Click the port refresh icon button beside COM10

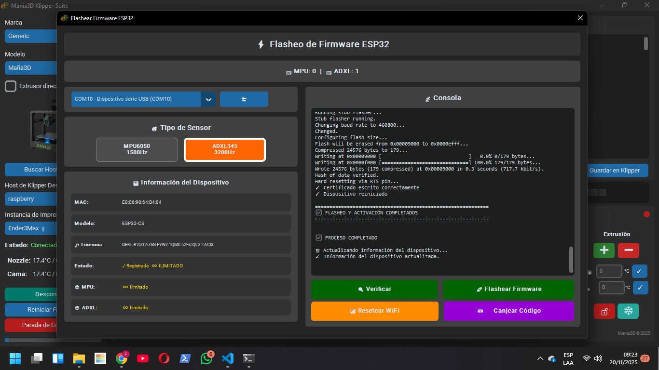coord(244,99)
